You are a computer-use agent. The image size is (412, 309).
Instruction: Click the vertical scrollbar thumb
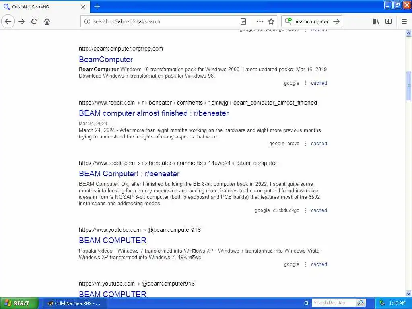[408, 86]
